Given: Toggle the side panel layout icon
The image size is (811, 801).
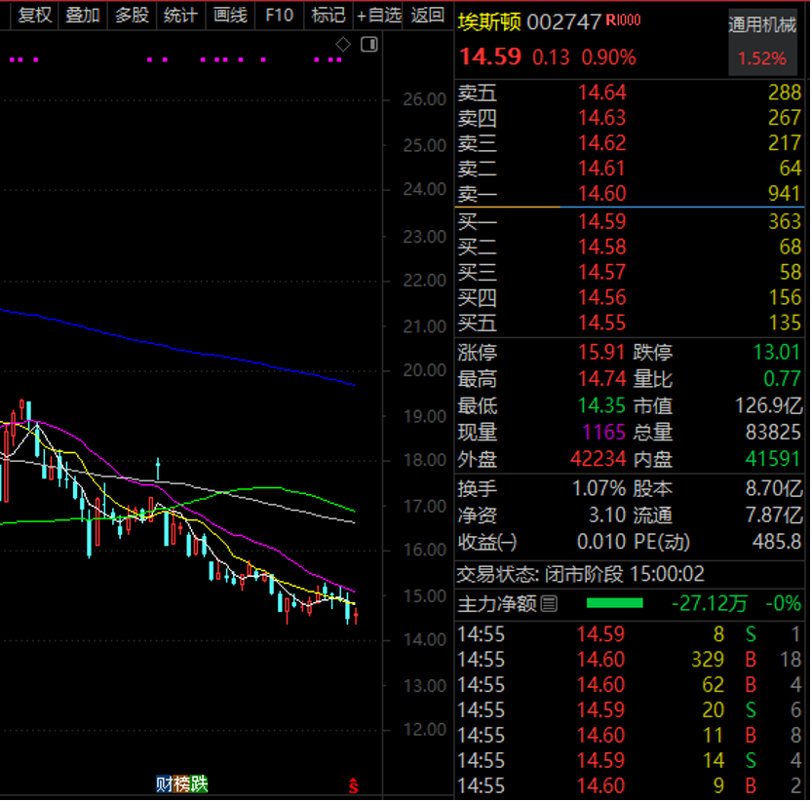Looking at the screenshot, I should point(369,45).
